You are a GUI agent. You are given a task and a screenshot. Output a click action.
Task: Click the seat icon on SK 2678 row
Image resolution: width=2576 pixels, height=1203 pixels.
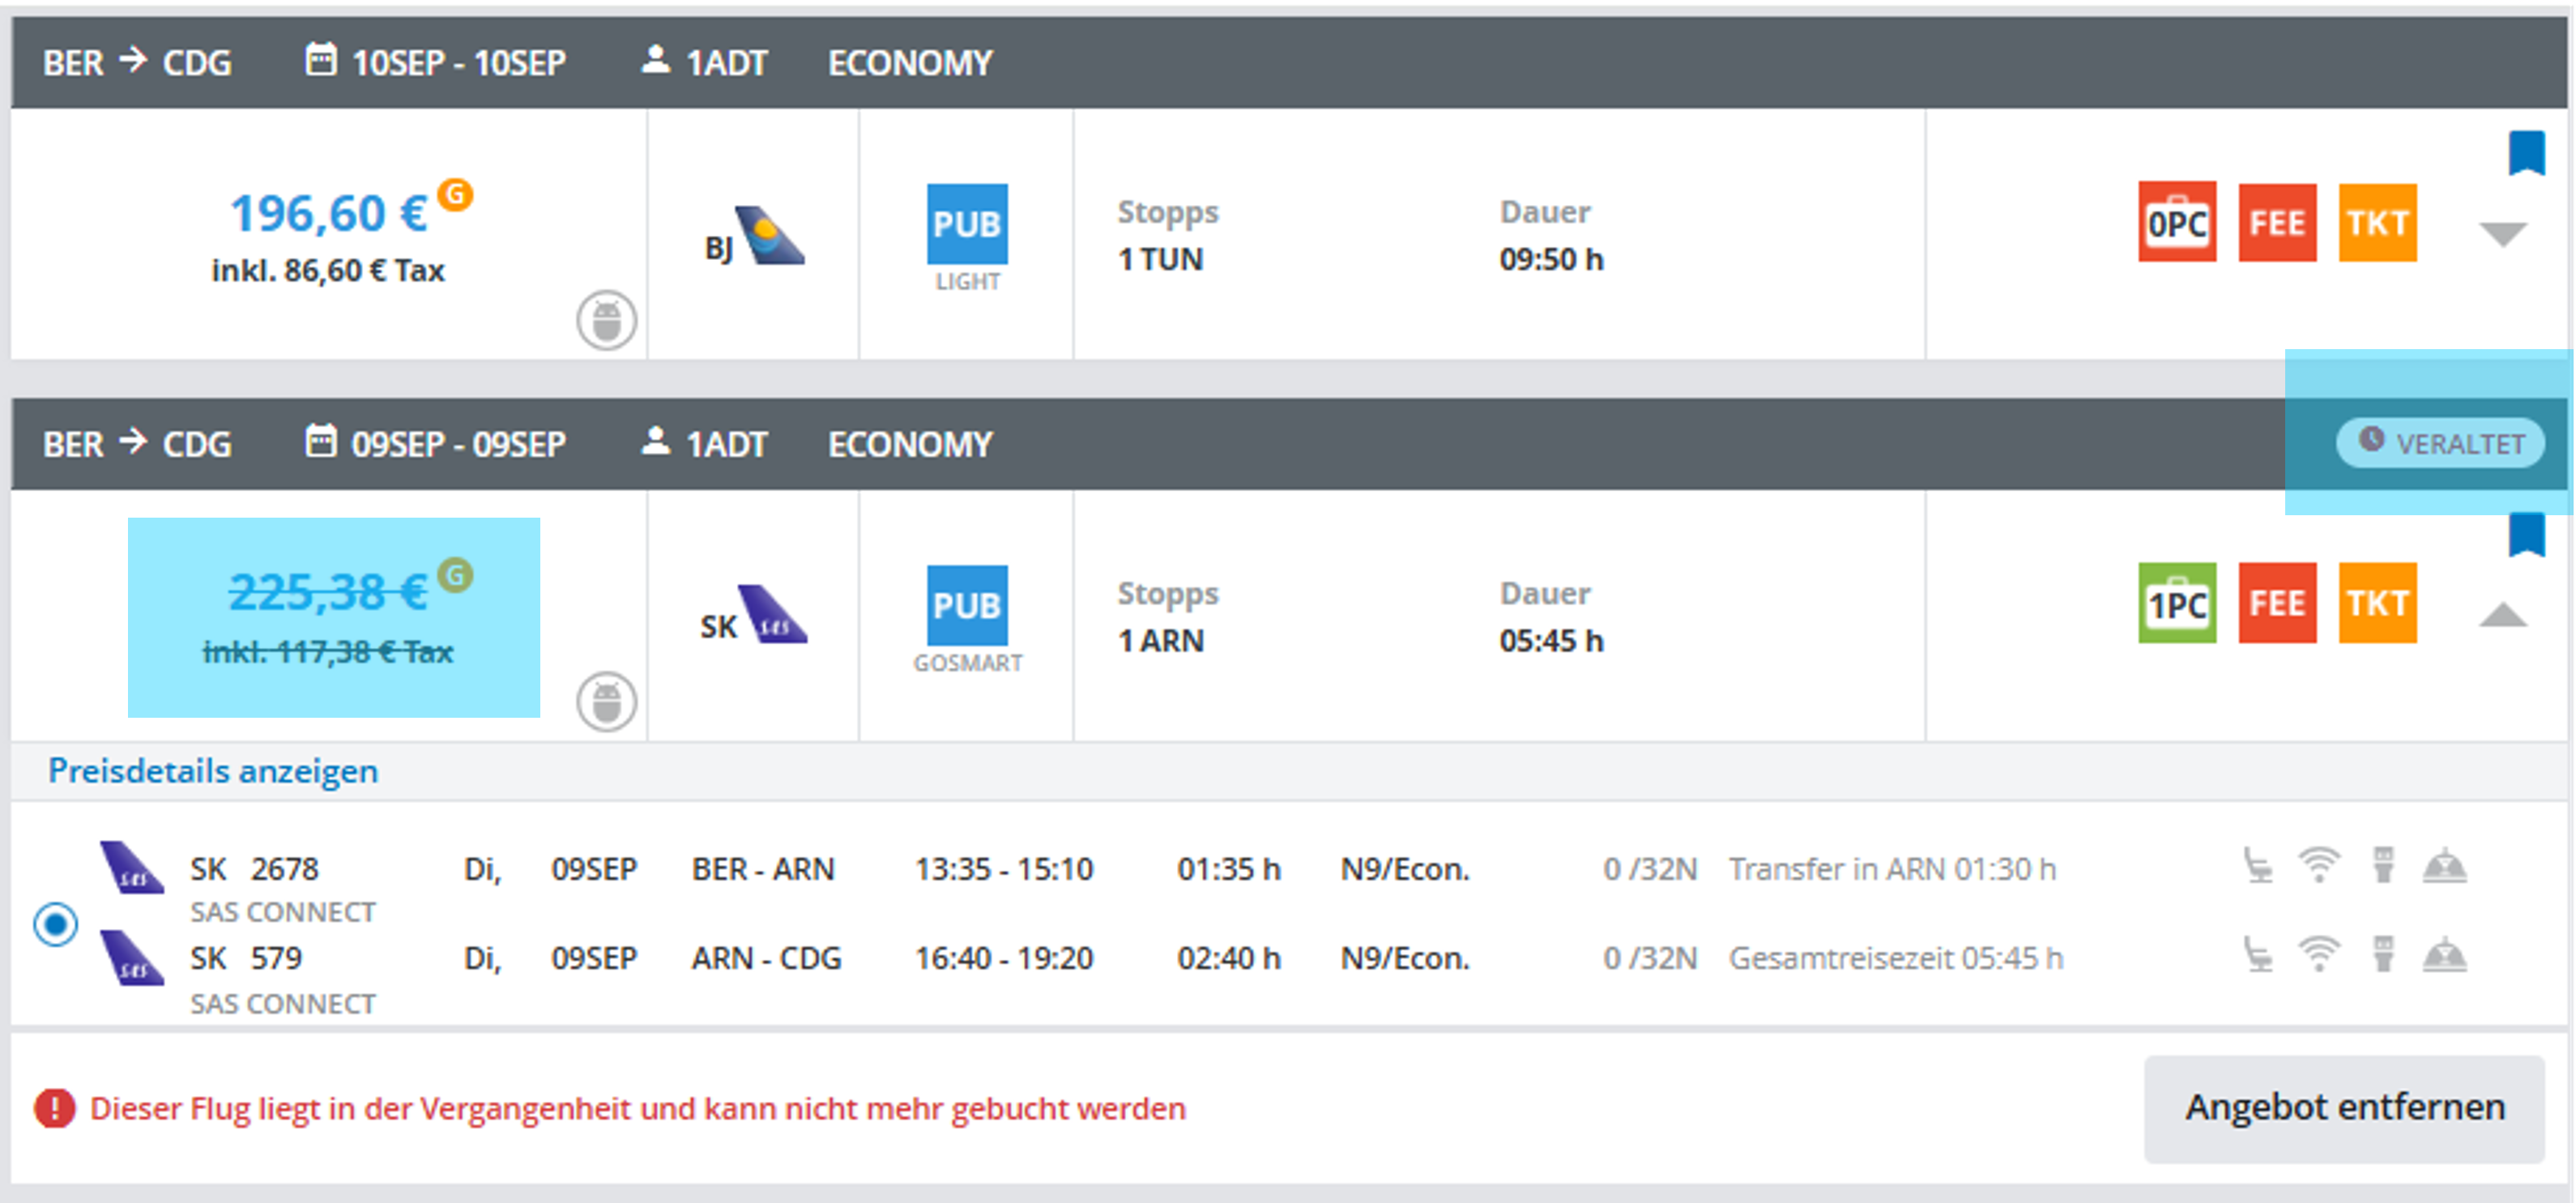tap(2257, 866)
